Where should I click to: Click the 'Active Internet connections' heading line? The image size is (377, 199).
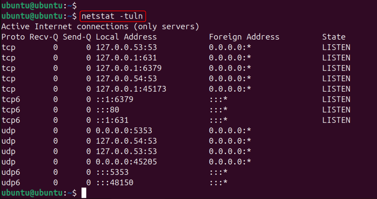coord(100,26)
